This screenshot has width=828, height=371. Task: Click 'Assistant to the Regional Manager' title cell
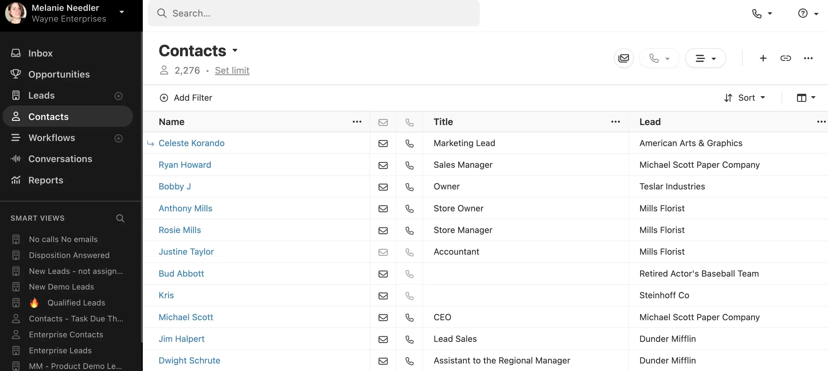click(501, 361)
